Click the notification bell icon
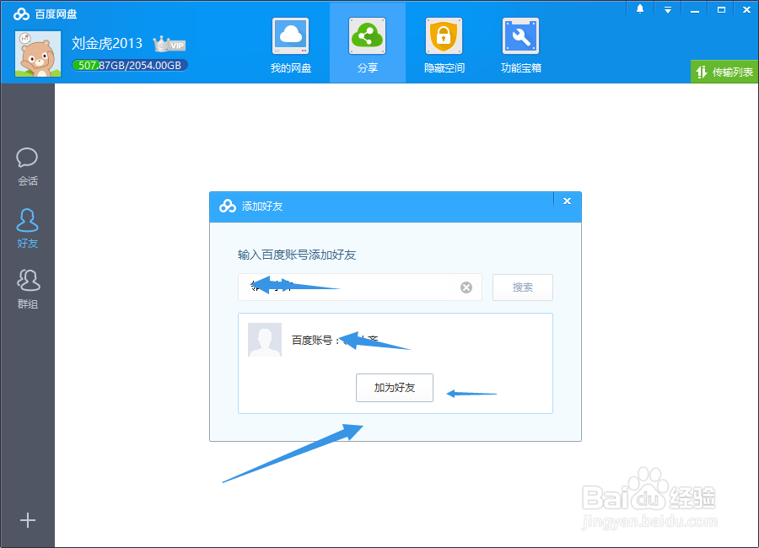This screenshot has width=759, height=548. pyautogui.click(x=640, y=8)
